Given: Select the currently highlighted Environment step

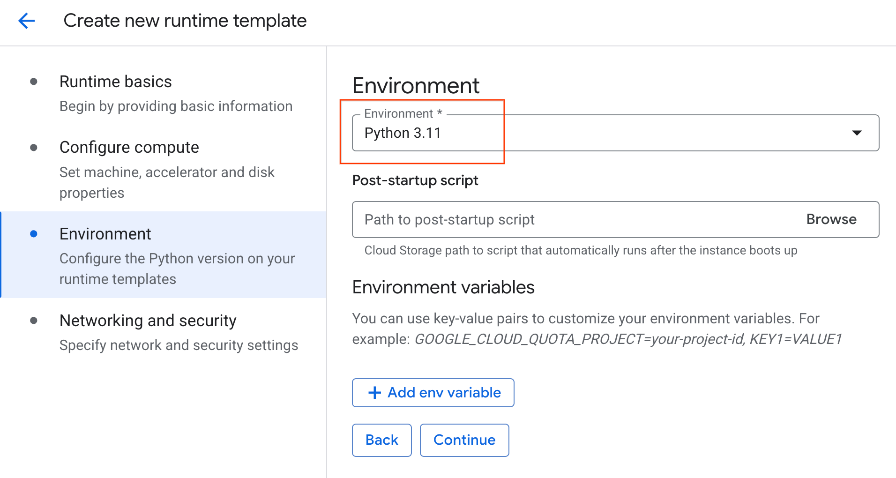Looking at the screenshot, I should [x=105, y=233].
